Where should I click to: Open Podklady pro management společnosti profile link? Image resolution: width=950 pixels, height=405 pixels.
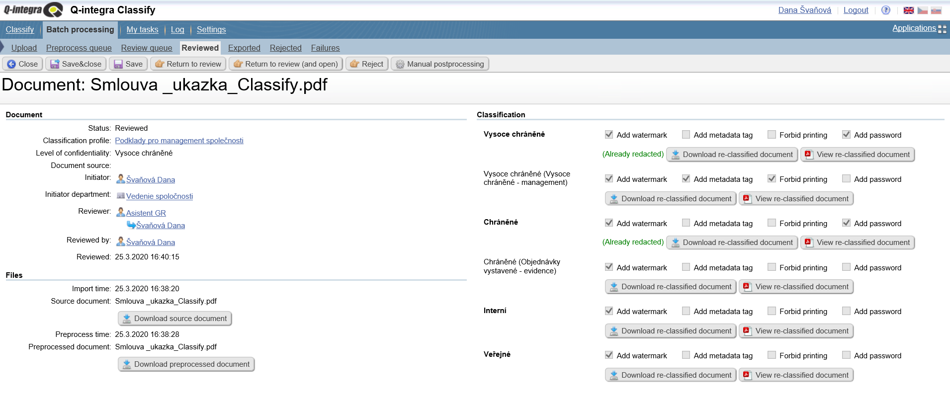click(179, 141)
